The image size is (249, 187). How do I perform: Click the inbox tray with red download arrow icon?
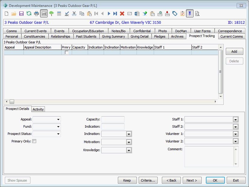click(167, 14)
